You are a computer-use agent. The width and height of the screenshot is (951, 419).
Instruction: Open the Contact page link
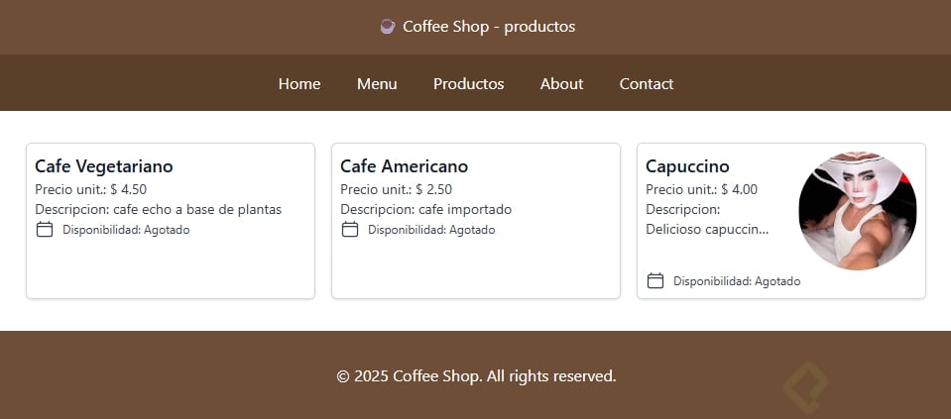647,84
